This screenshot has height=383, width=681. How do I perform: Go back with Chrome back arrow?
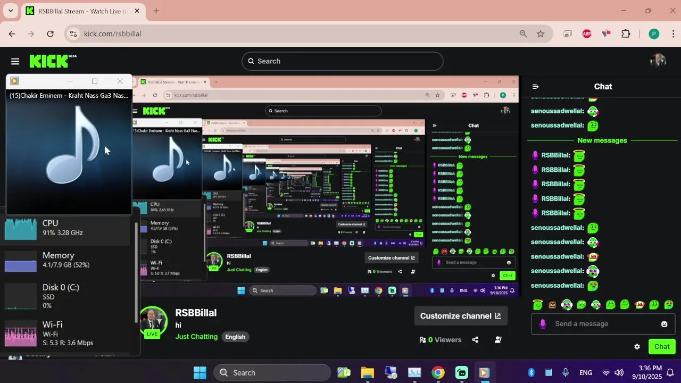[x=12, y=34]
